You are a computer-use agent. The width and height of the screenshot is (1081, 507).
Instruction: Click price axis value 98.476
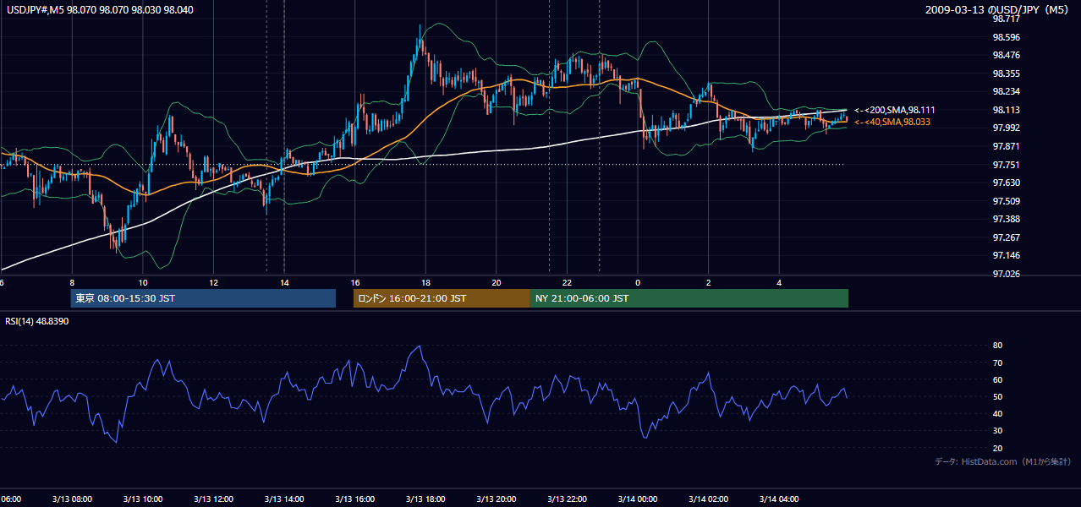1006,56
